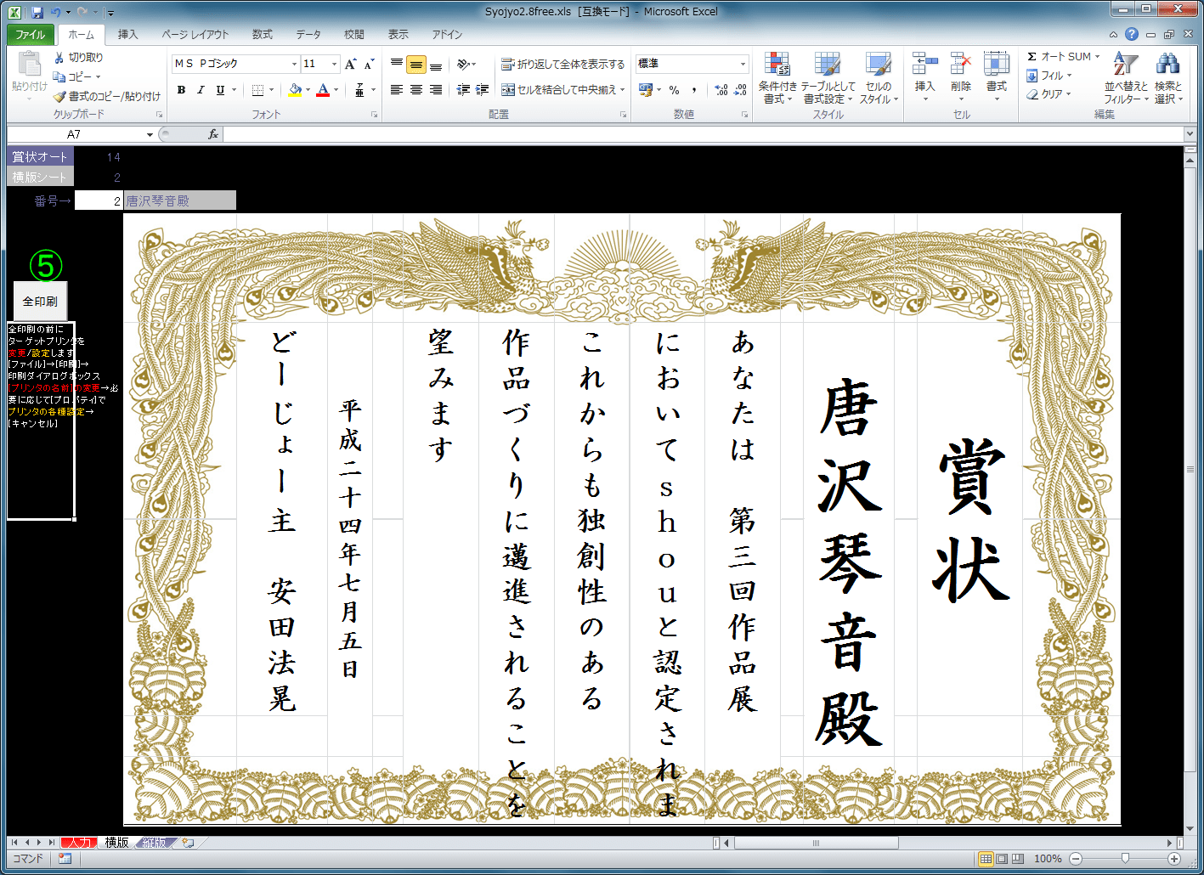The height and width of the screenshot is (875, 1204).
Task: Click the Paste clipboard icon
Action: [x=29, y=65]
